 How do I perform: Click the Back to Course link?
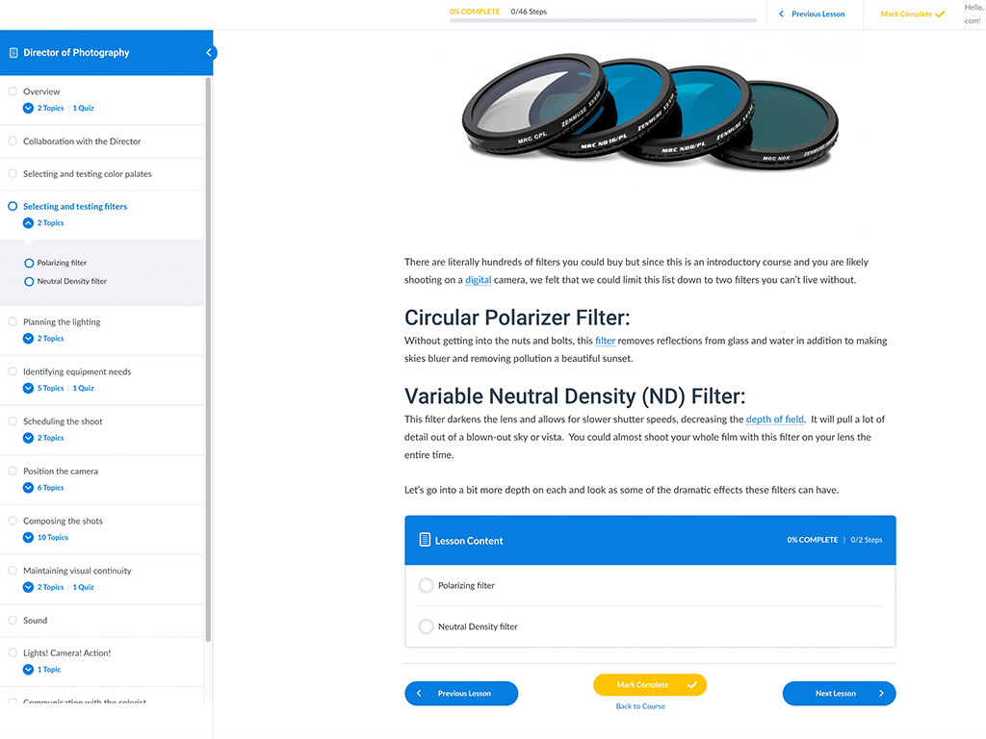click(640, 706)
